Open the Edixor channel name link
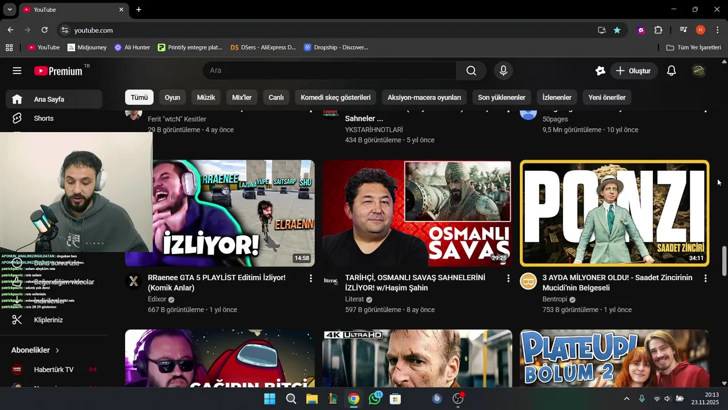This screenshot has height=410, width=728. 157,299
